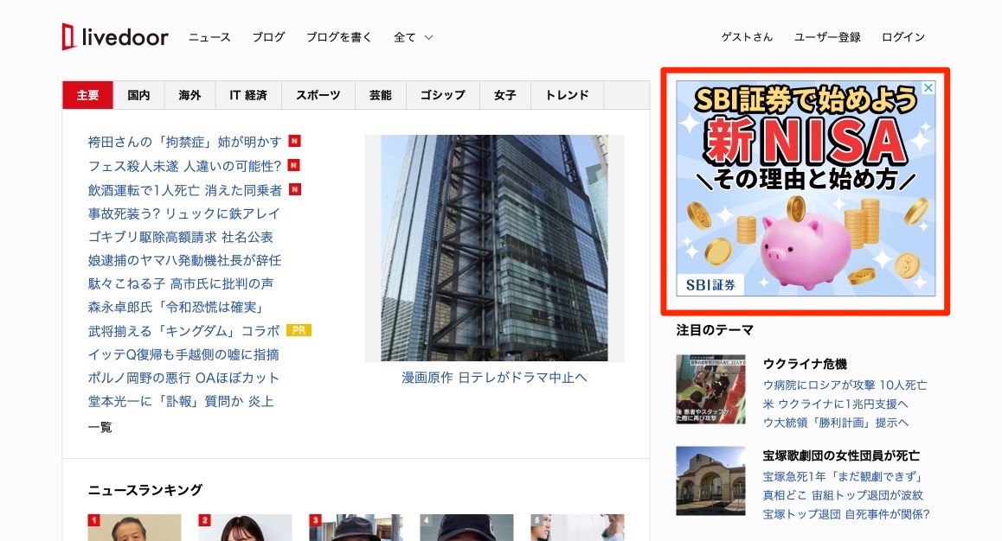
Task: Open ranking thumbnail number 2
Action: coord(245,527)
